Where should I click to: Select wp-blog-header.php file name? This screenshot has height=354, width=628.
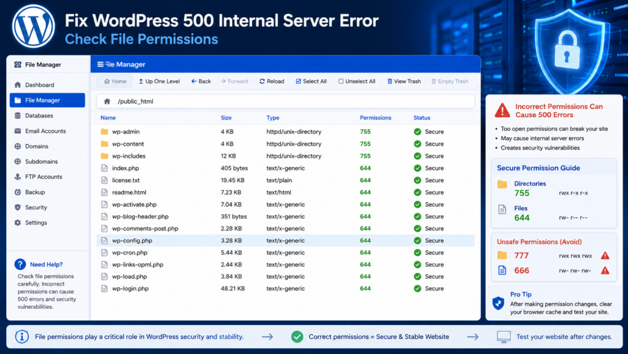[140, 216]
